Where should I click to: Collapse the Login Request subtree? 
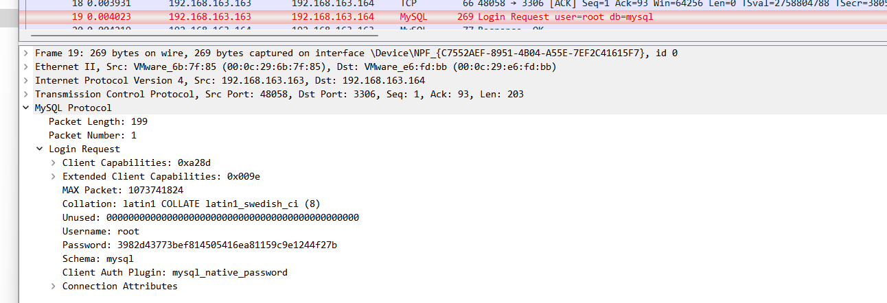(x=40, y=149)
